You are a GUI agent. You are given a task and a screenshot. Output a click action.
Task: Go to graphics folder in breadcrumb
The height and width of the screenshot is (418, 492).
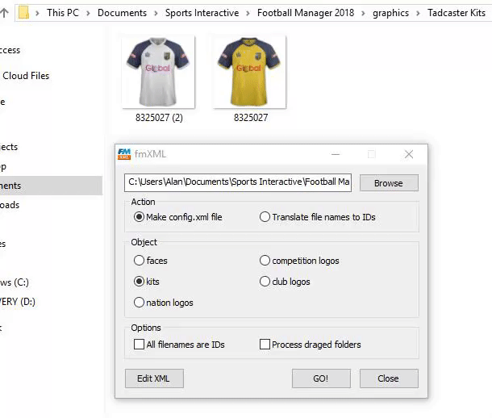(390, 13)
